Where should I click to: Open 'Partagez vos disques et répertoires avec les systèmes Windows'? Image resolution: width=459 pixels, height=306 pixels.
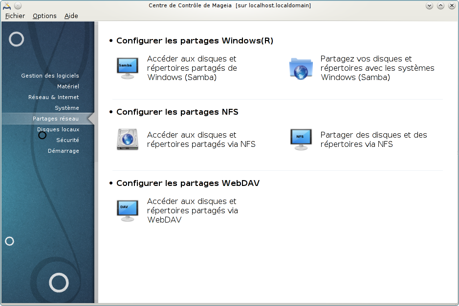coord(377,68)
